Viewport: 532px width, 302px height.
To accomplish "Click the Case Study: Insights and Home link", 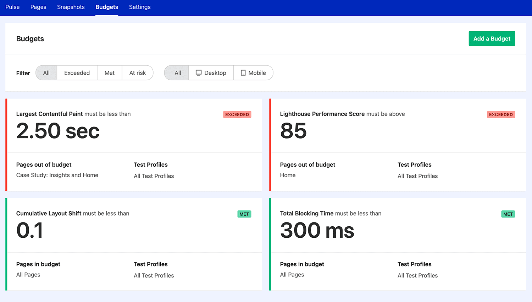I will pyautogui.click(x=57, y=175).
